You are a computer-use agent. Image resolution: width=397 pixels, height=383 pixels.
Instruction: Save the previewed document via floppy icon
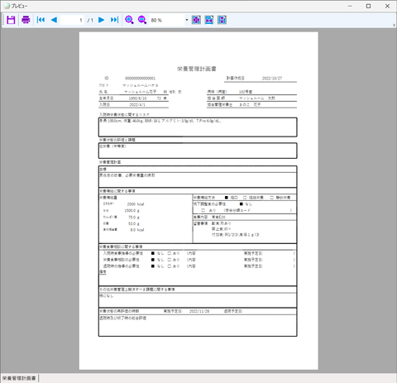[11, 20]
